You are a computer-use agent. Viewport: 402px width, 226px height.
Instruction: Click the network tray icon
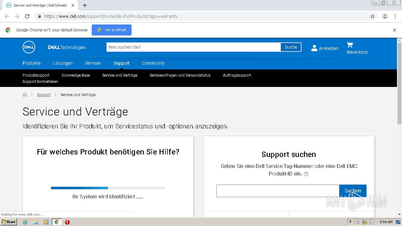(364, 222)
